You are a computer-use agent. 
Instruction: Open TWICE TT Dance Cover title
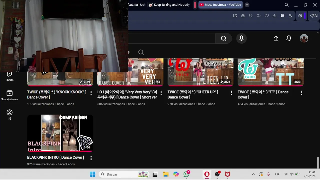263,95
